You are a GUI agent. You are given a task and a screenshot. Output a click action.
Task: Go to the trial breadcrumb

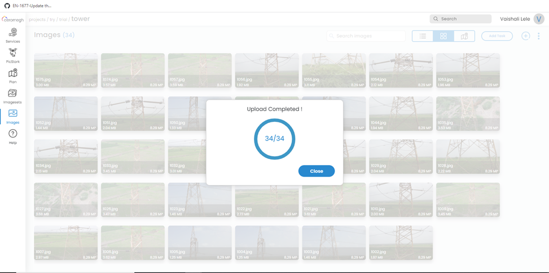pos(63,19)
